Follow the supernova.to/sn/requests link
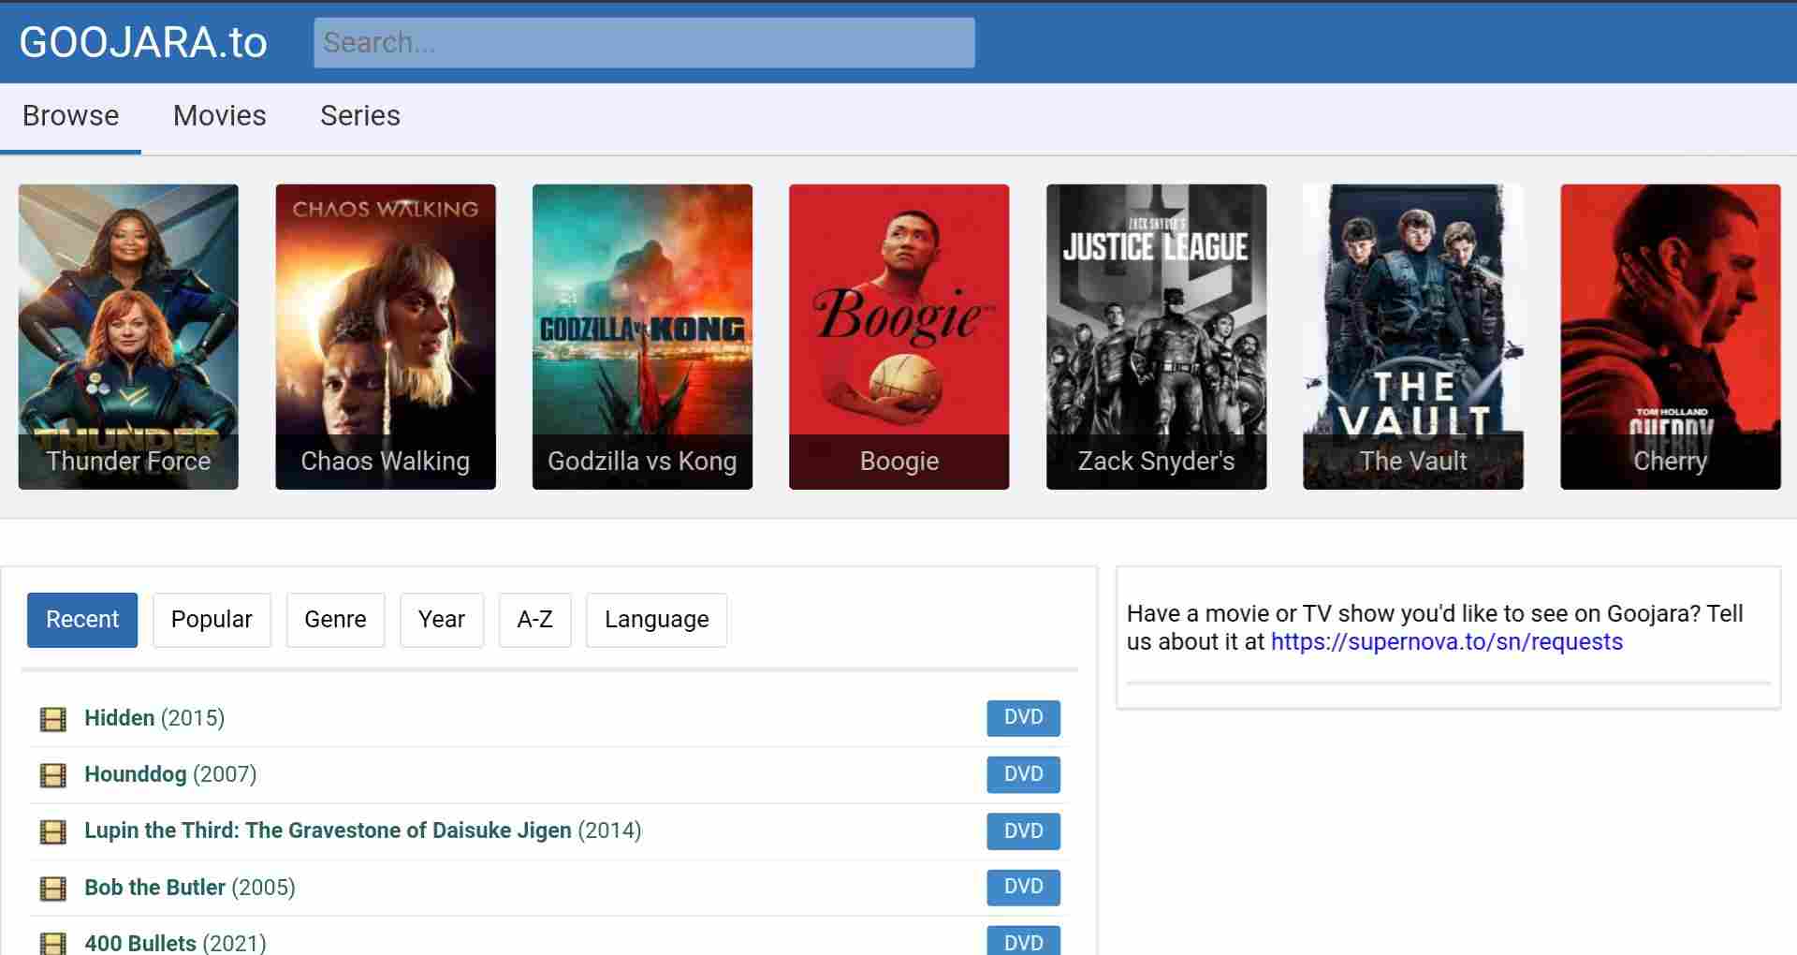 coord(1447,642)
